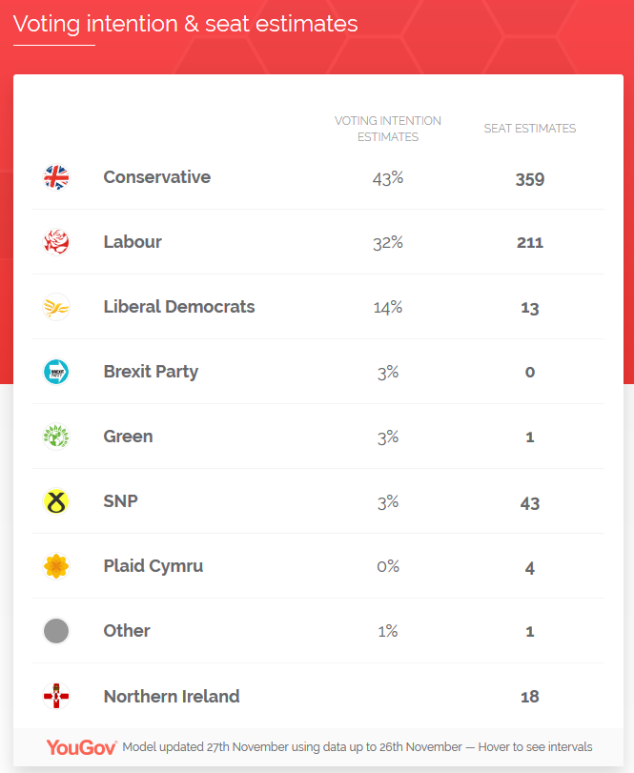Click the Voting Intention Estimates column header

pos(387,129)
